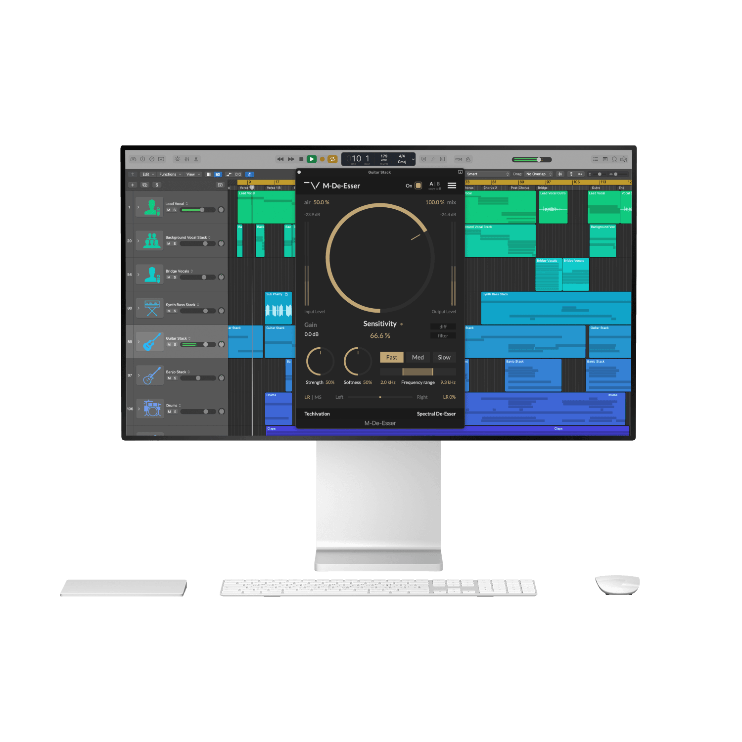The height and width of the screenshot is (742, 742).
Task: Toggle the Flex icon in tracks toolbar
Action: [238, 174]
